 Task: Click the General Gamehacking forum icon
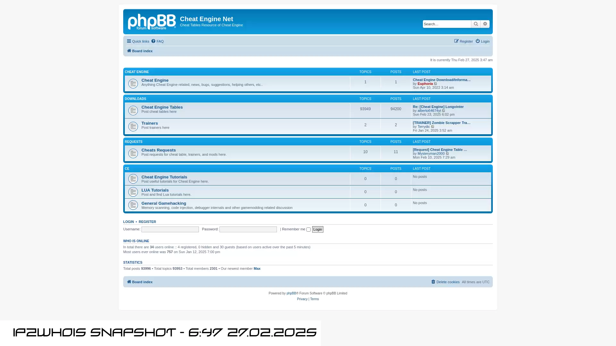tap(133, 205)
